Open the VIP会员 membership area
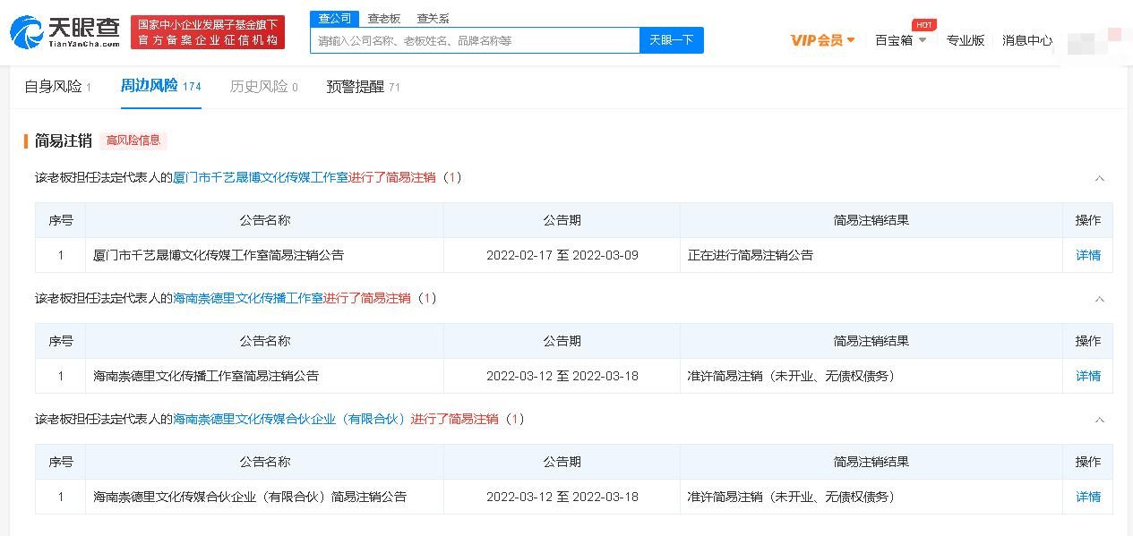Viewport: 1133px width, 536px height. pyautogui.click(x=818, y=39)
